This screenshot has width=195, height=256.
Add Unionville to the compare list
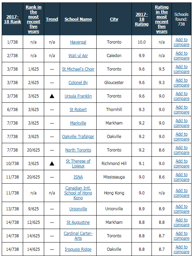(182, 209)
